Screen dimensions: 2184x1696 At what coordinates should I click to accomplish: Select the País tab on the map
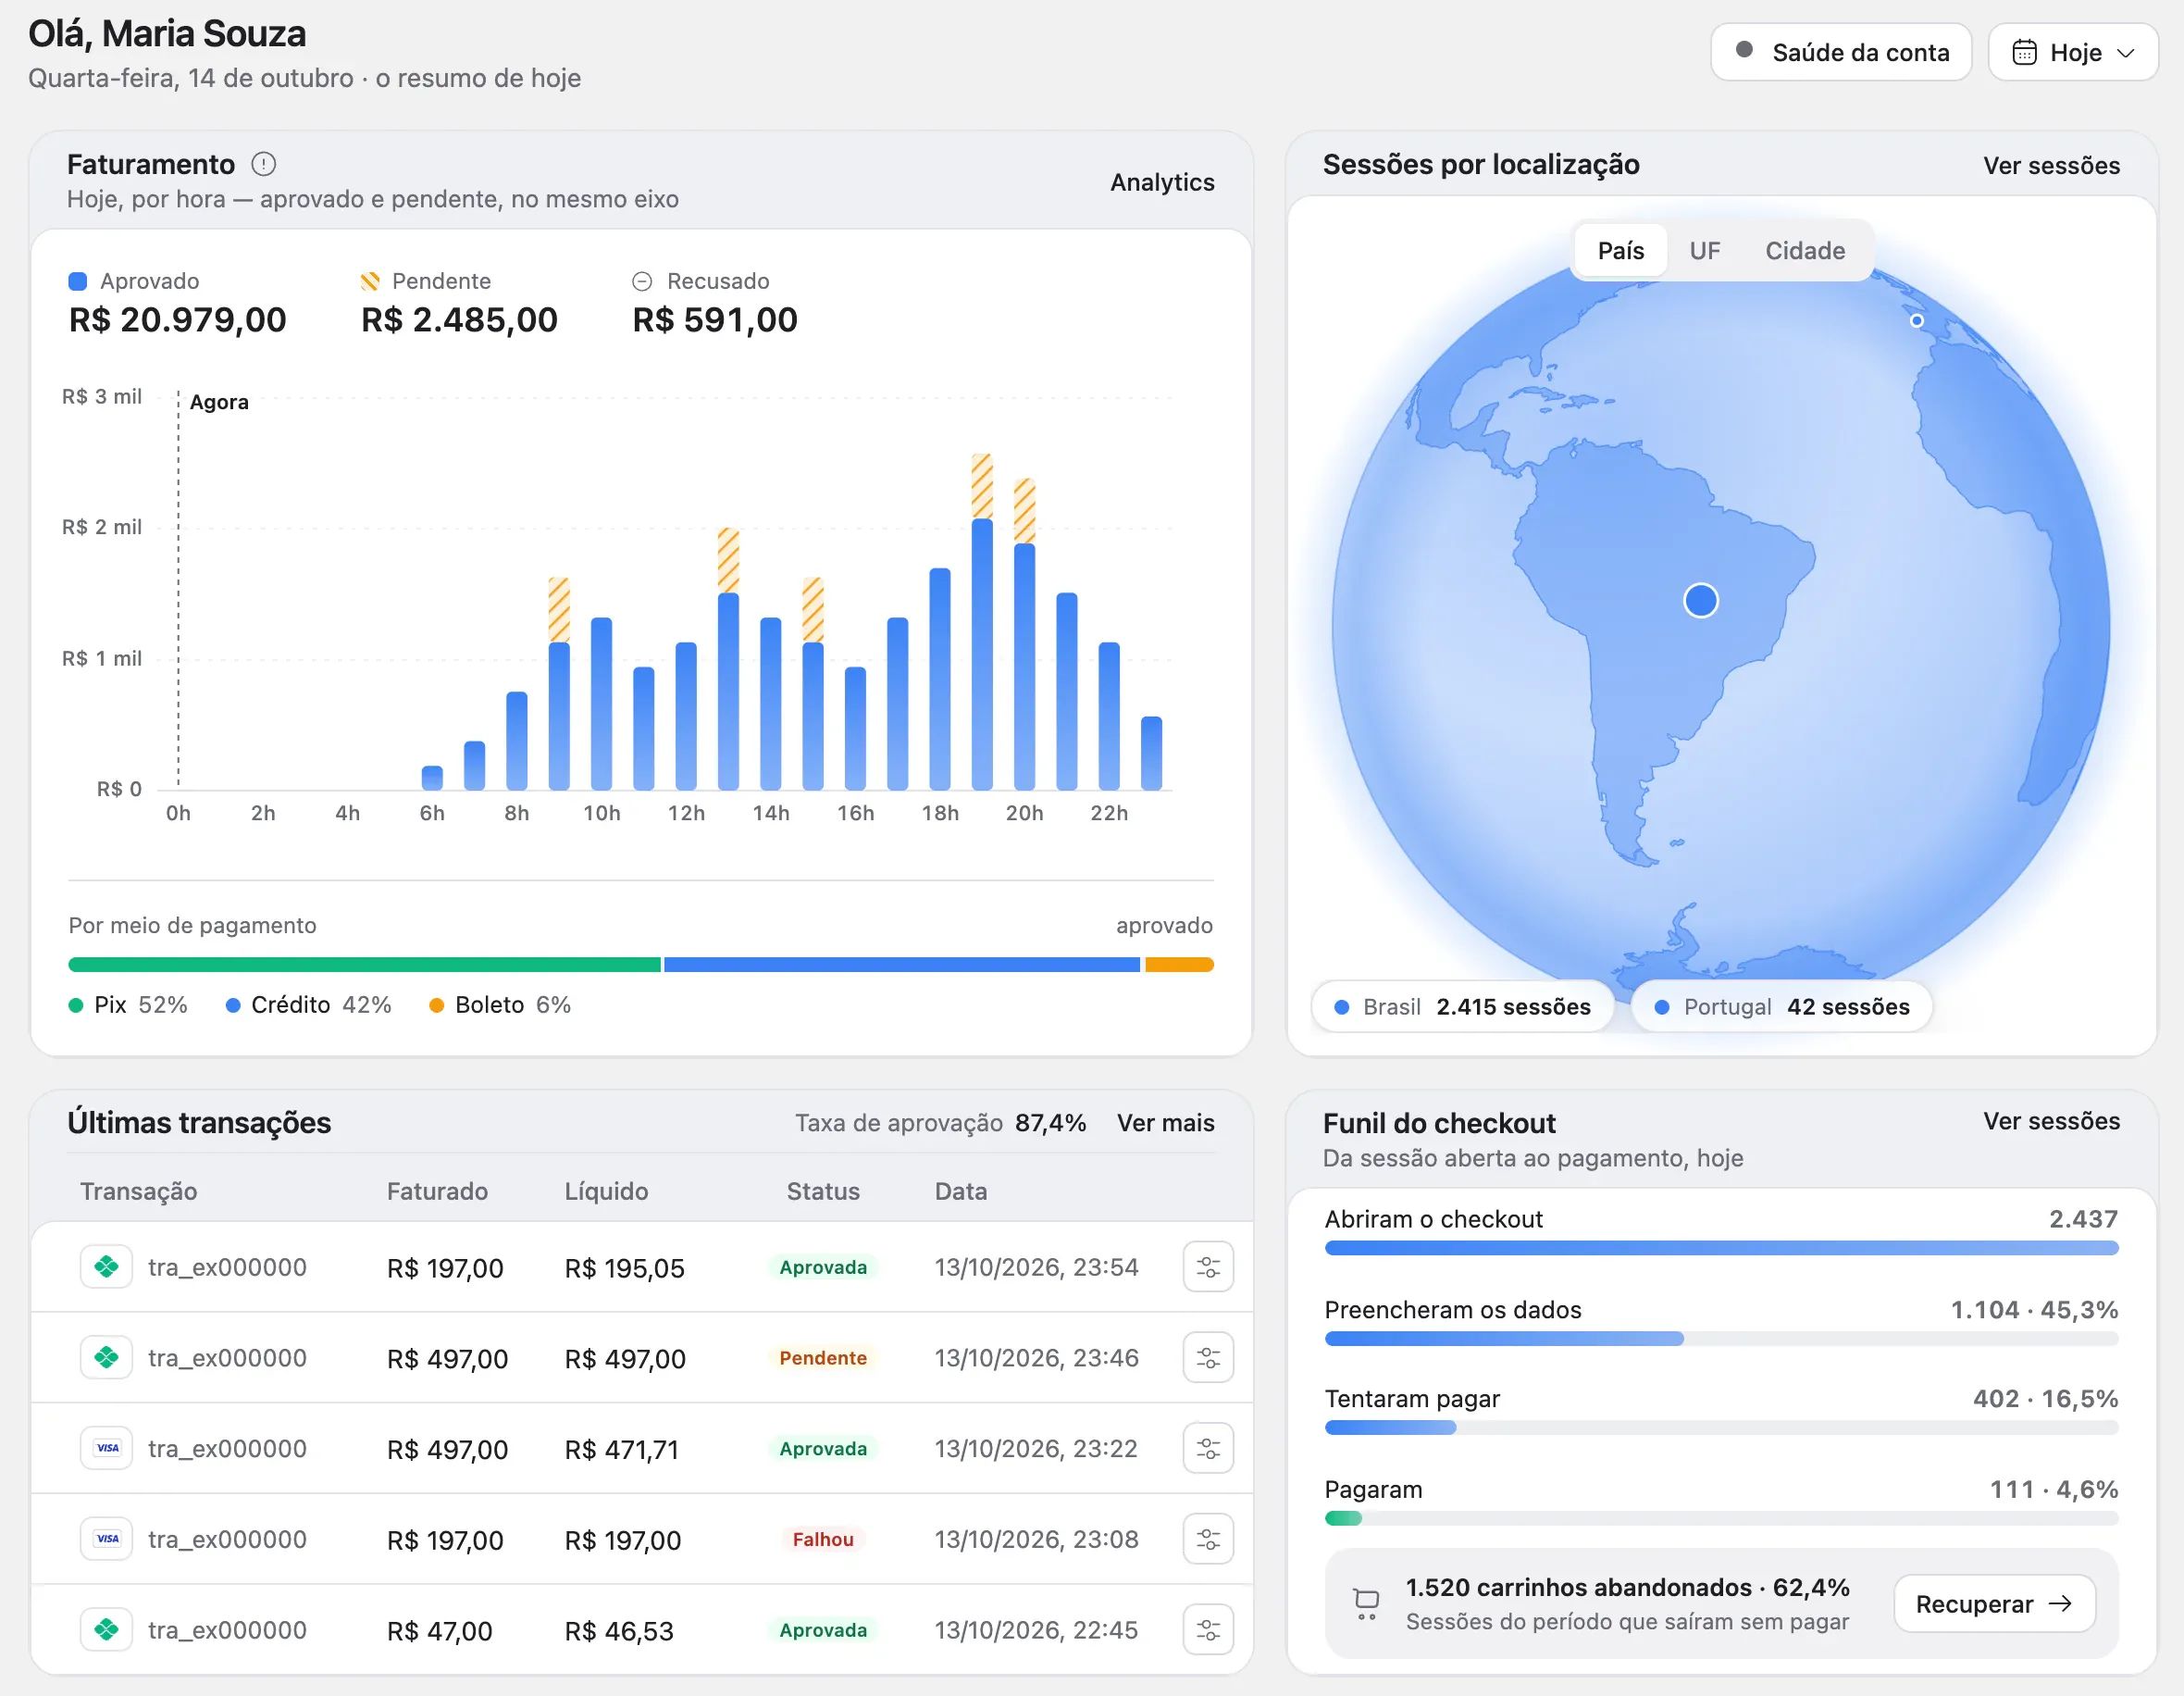[1620, 250]
